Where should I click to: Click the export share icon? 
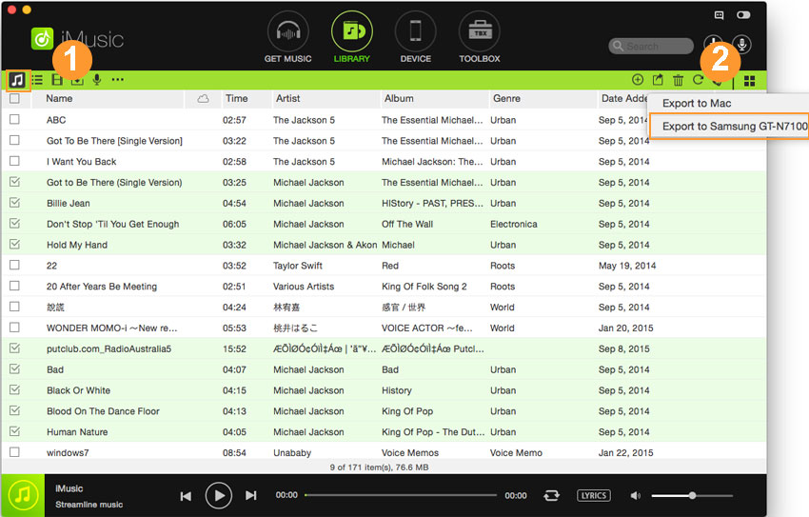point(658,81)
